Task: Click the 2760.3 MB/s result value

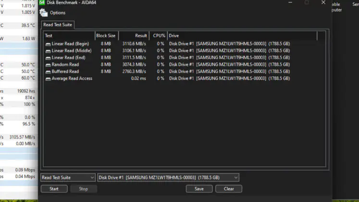Action: point(134,72)
